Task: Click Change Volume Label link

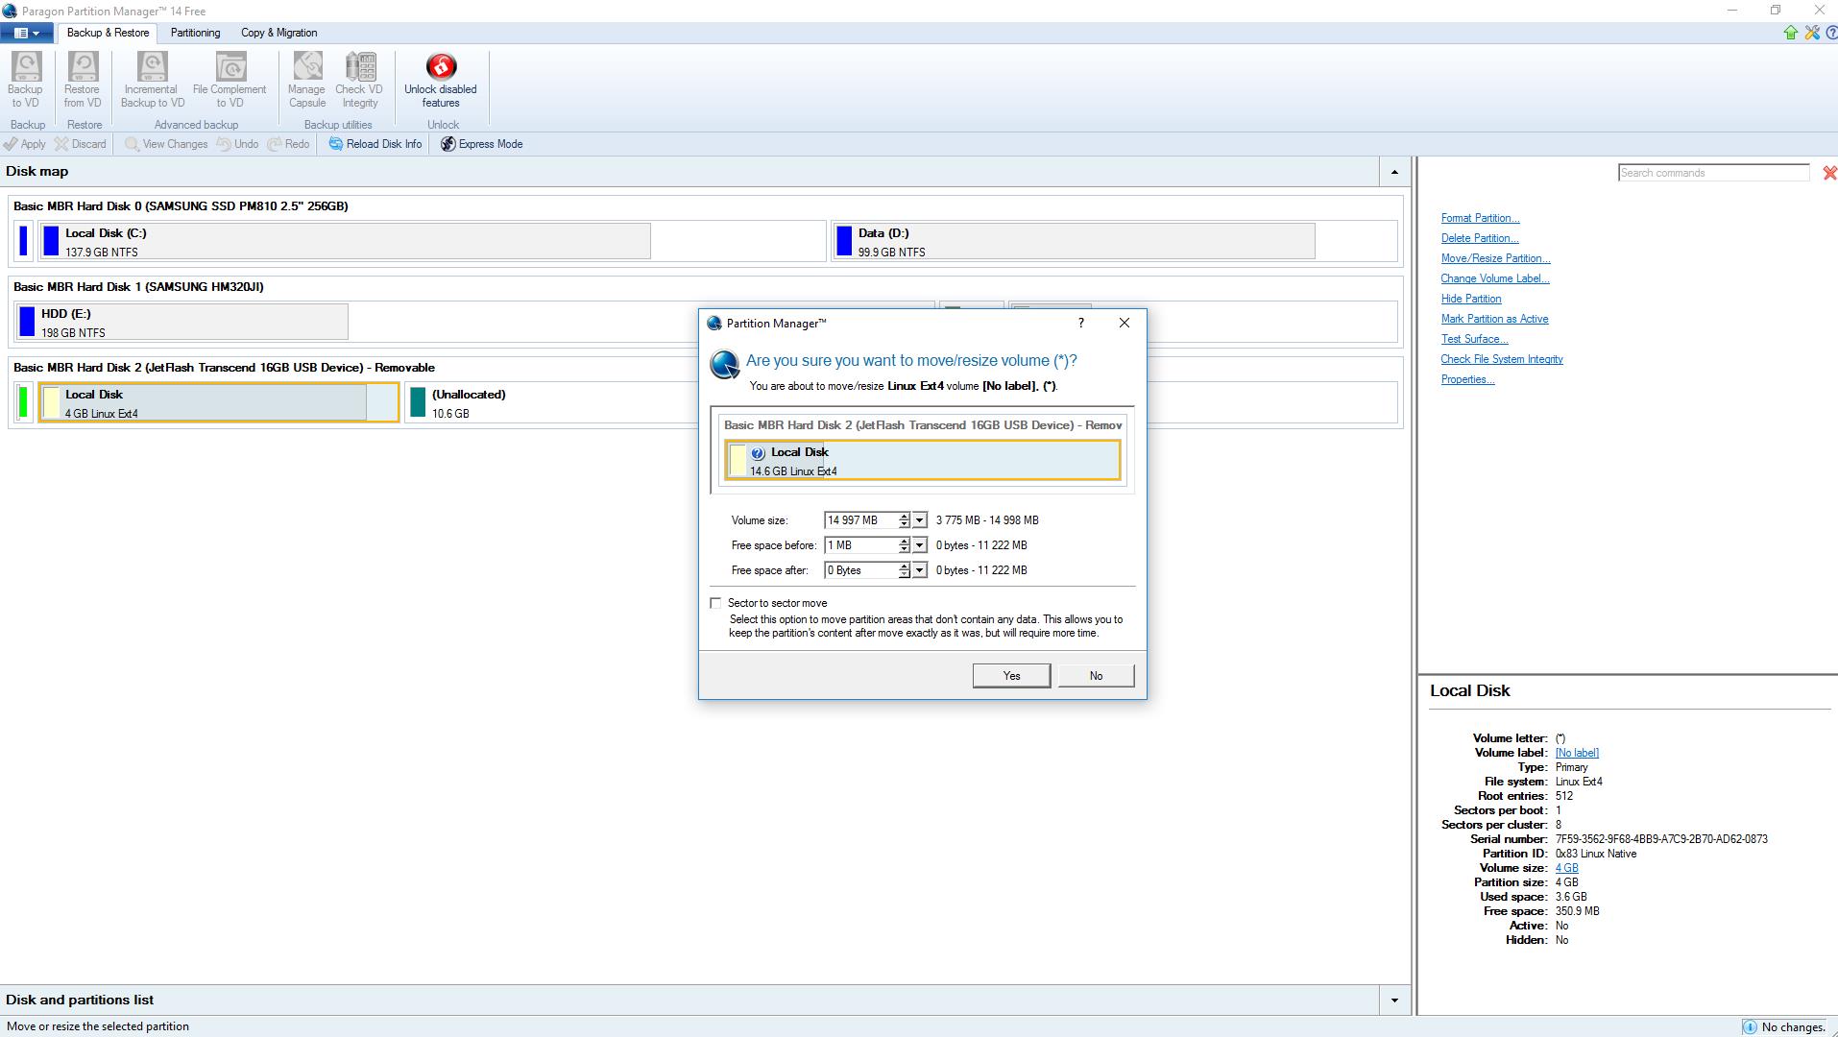Action: point(1495,278)
